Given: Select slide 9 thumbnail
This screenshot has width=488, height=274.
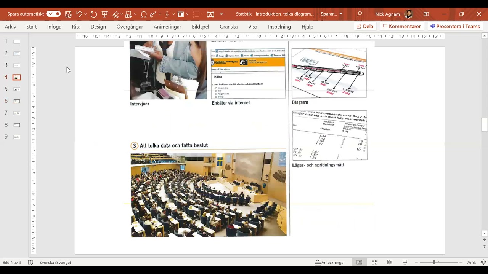Looking at the screenshot, I should click(x=17, y=137).
